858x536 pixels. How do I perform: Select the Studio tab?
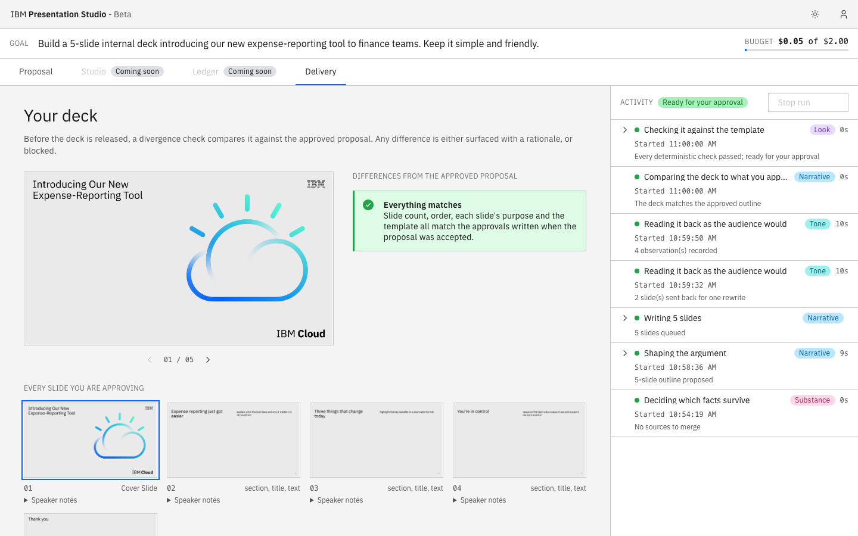click(94, 71)
